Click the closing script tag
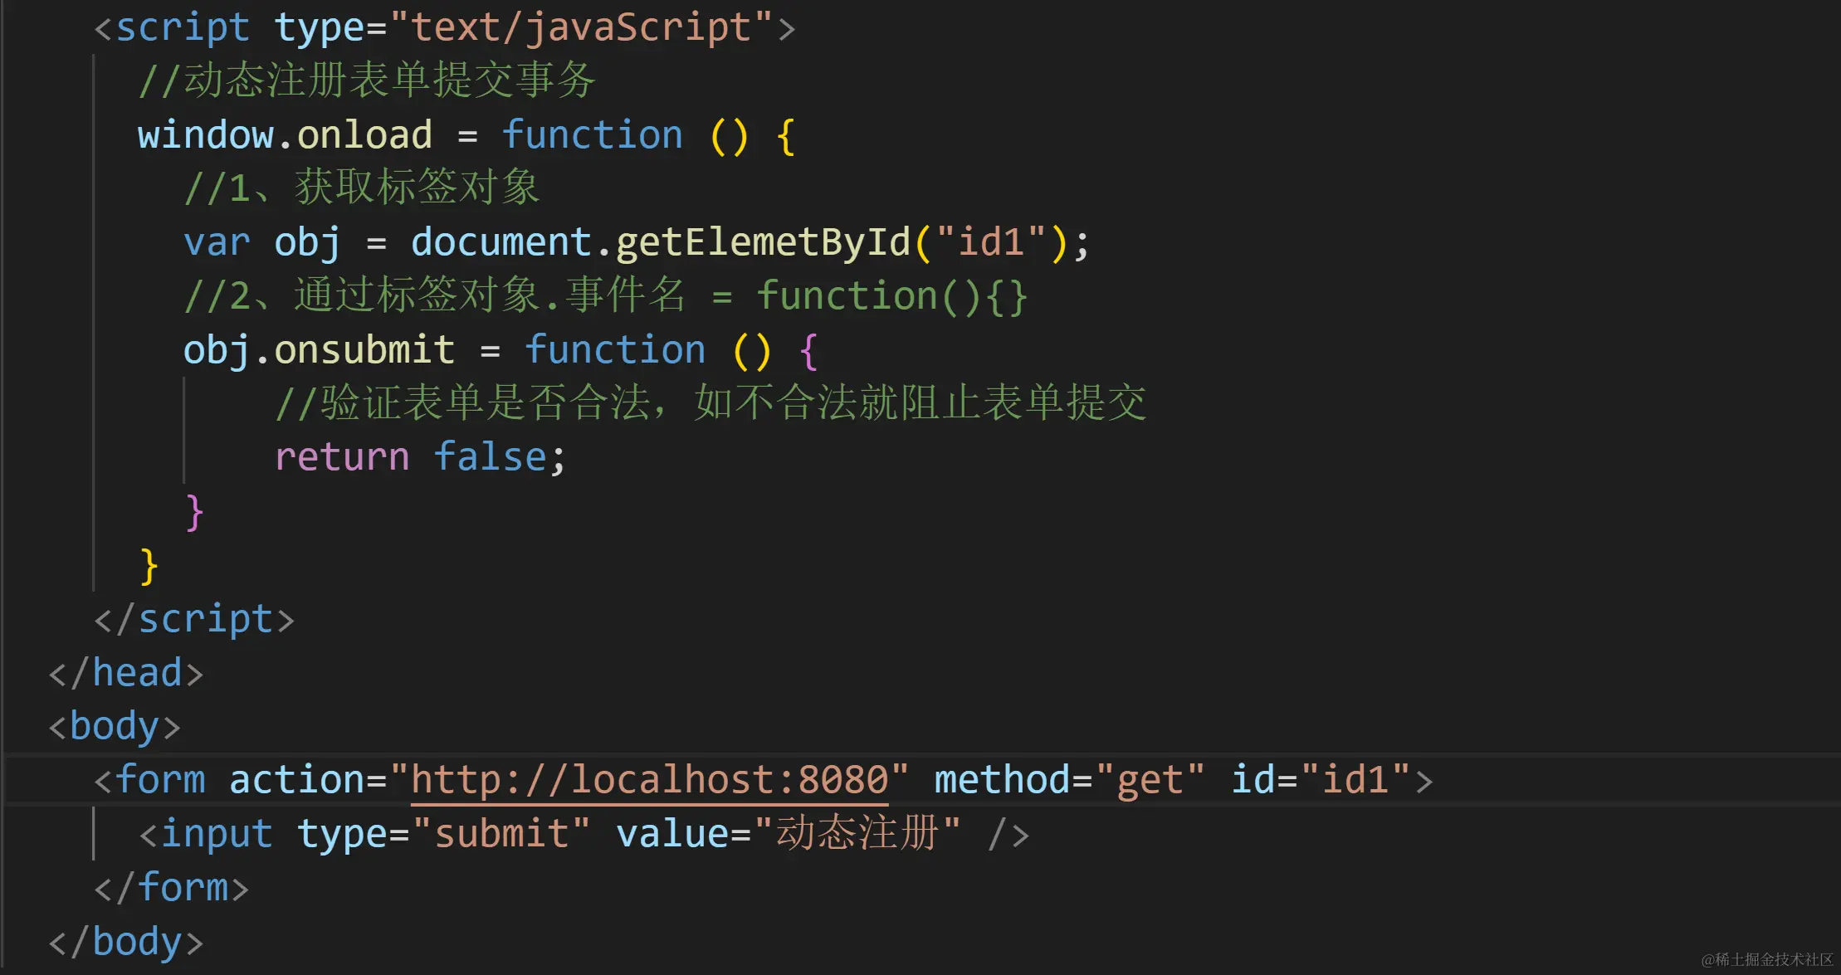Viewport: 1841px width, 975px height. coord(194,620)
